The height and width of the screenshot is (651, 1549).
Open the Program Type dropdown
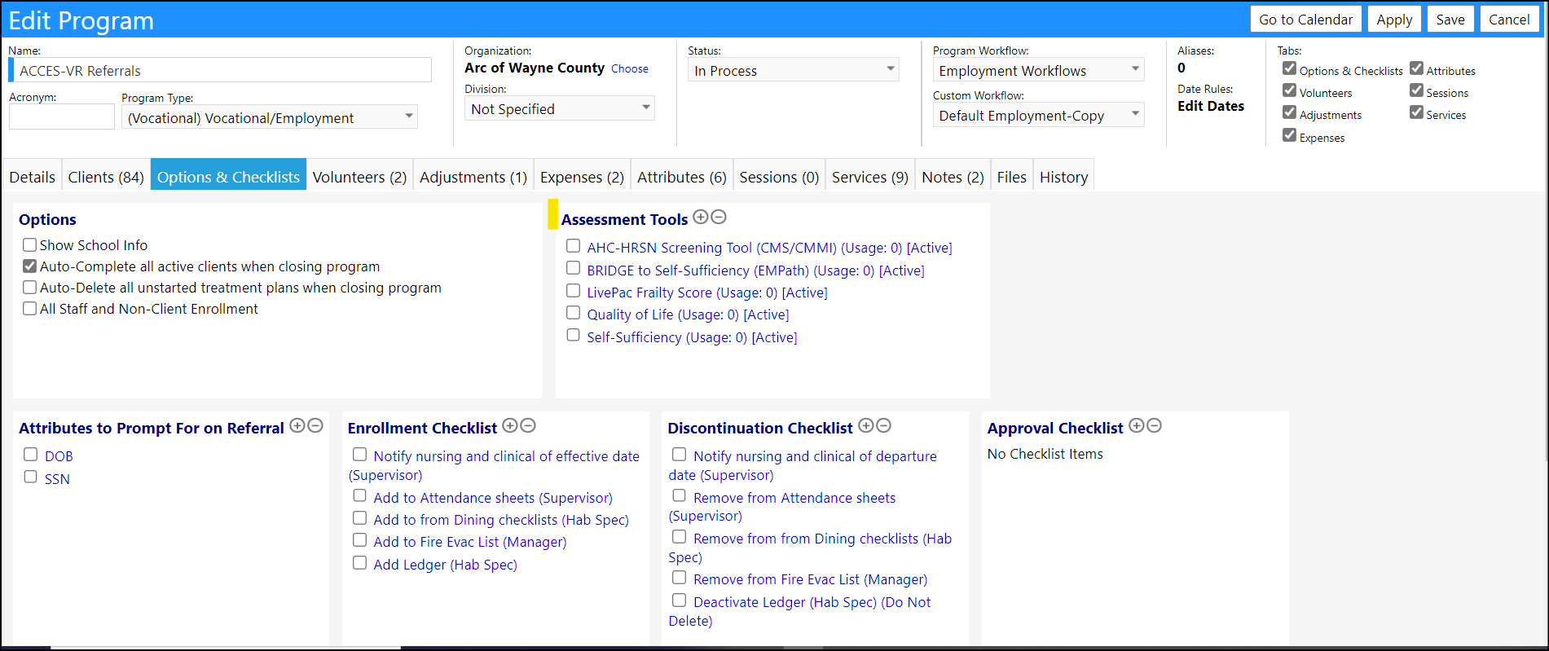(x=270, y=117)
